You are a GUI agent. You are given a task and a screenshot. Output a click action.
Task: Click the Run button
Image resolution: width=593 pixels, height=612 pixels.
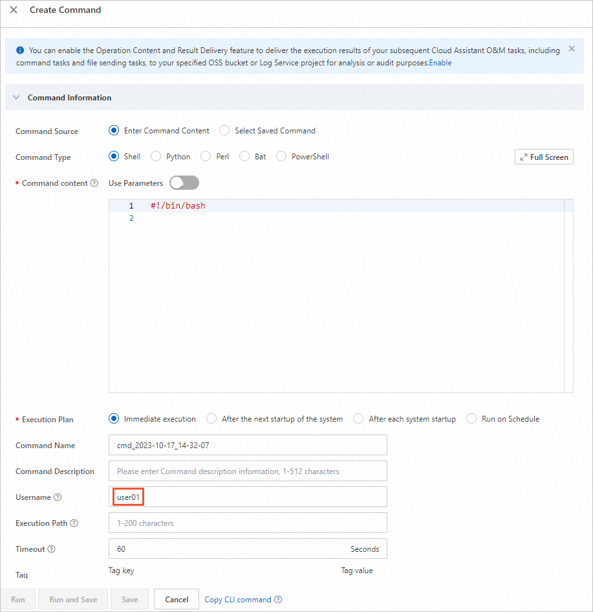(18, 599)
